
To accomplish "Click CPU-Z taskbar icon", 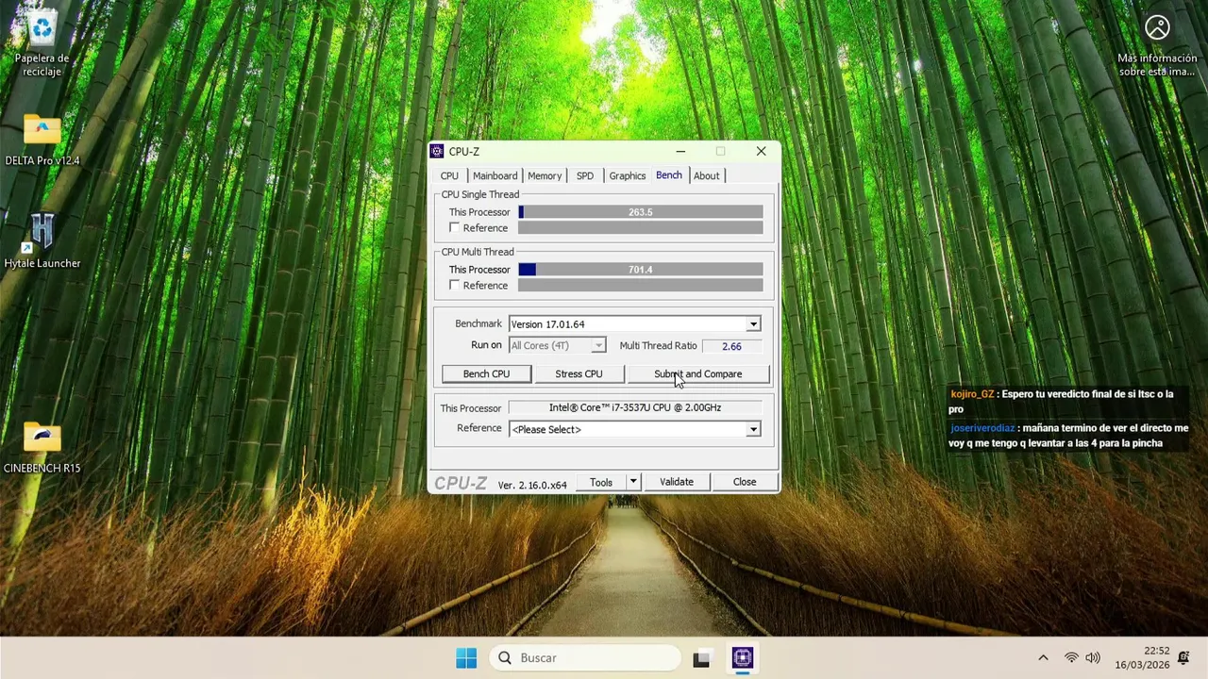I will [743, 658].
